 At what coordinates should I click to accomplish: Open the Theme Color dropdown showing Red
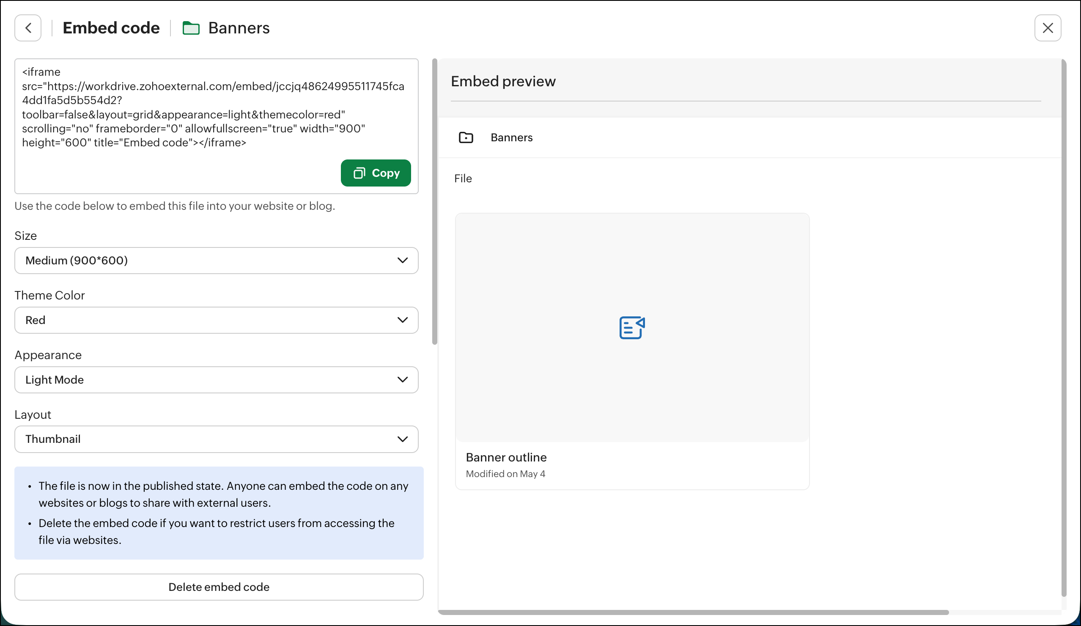(x=216, y=320)
